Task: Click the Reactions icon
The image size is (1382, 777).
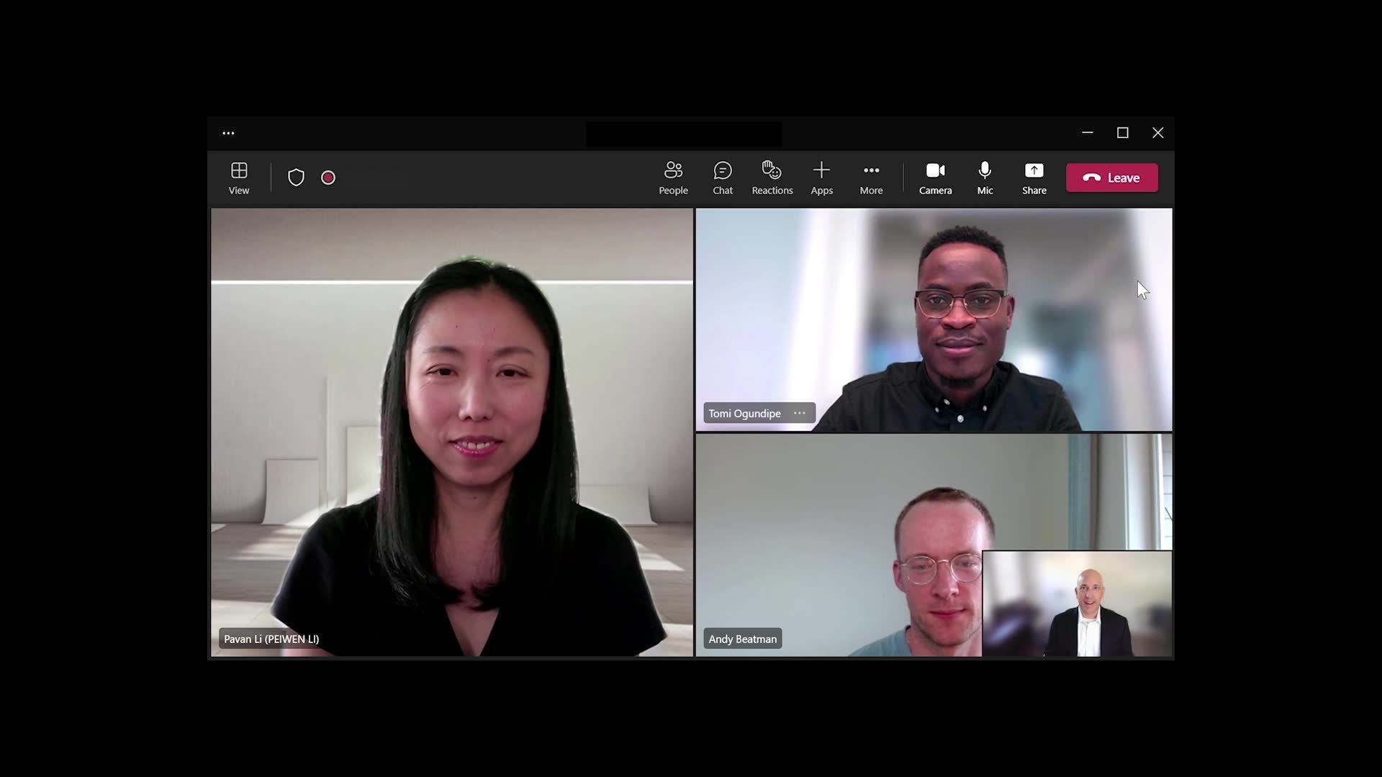Action: [772, 178]
